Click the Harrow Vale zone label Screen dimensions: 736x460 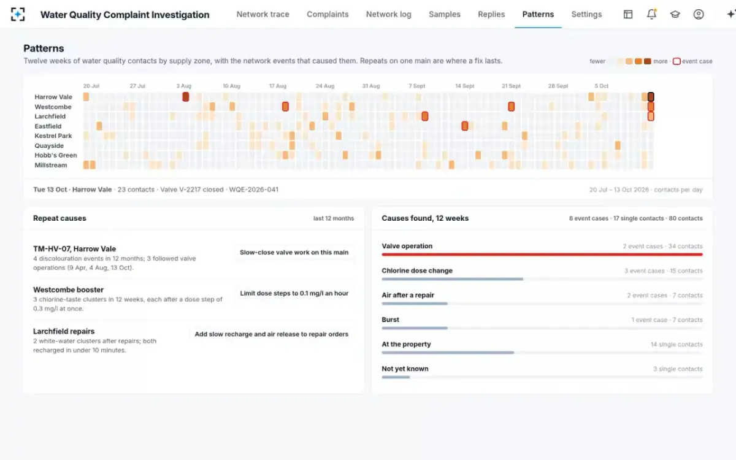(x=53, y=97)
